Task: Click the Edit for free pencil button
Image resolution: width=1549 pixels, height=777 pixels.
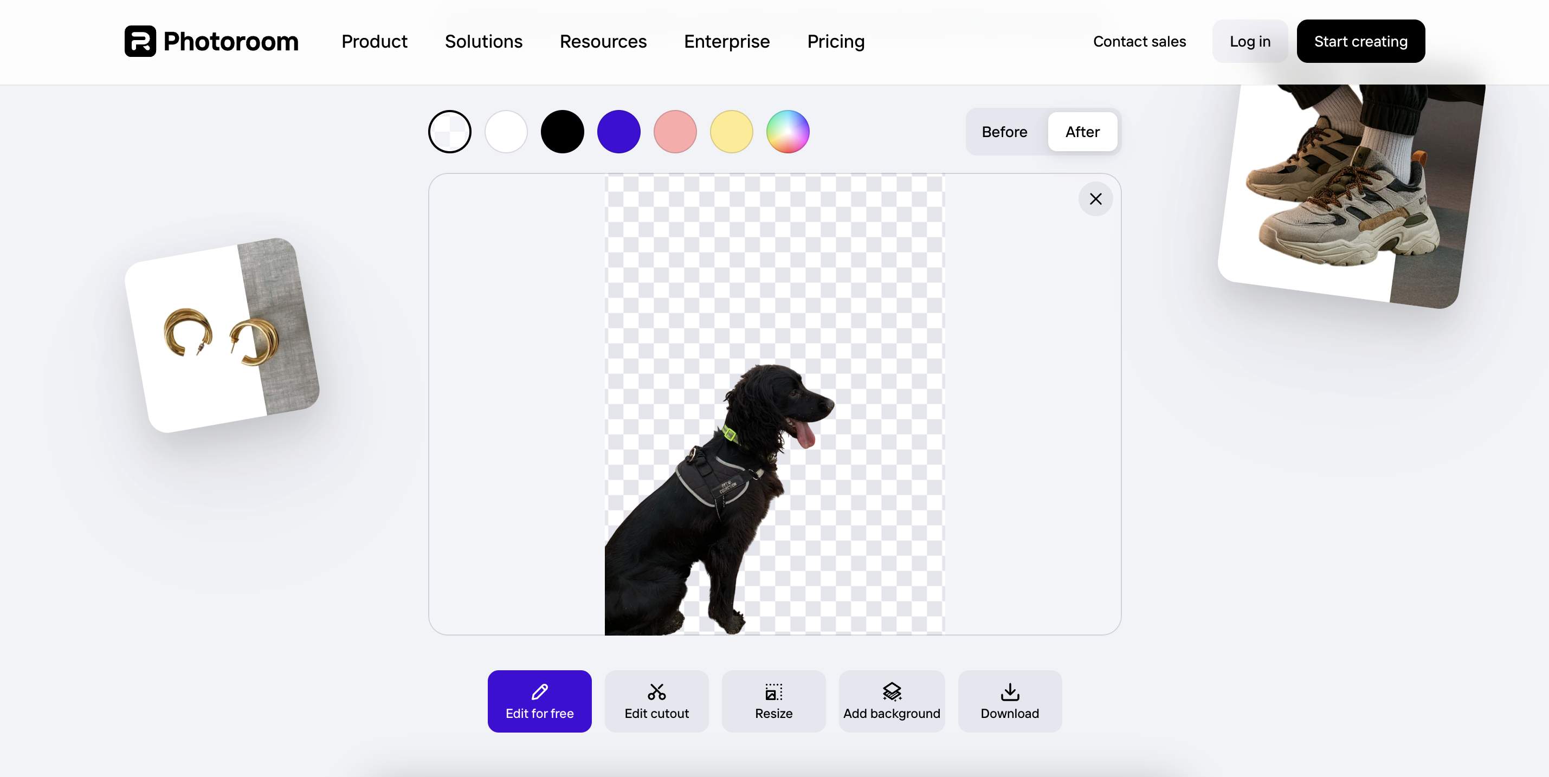Action: (x=539, y=701)
